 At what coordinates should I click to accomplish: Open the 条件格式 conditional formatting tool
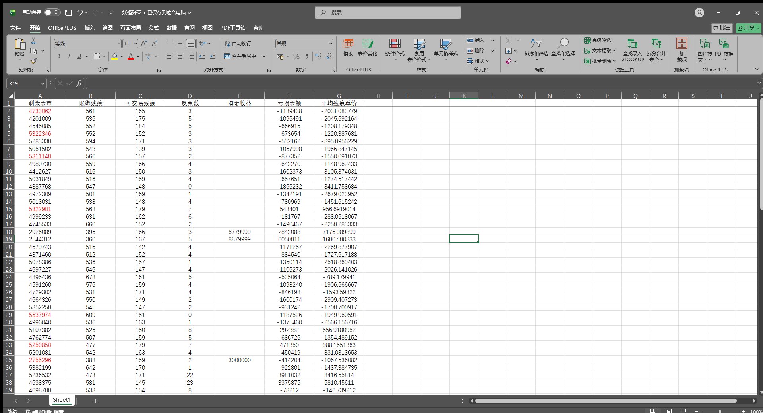[x=395, y=48]
